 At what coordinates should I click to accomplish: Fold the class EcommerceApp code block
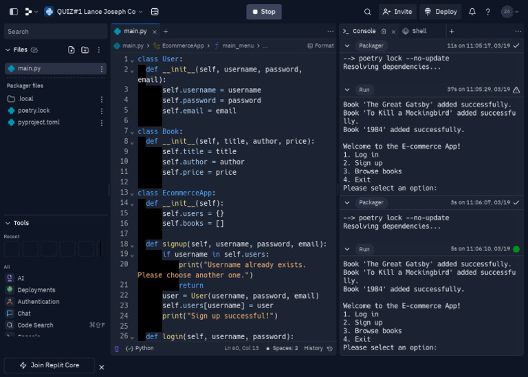(x=132, y=193)
